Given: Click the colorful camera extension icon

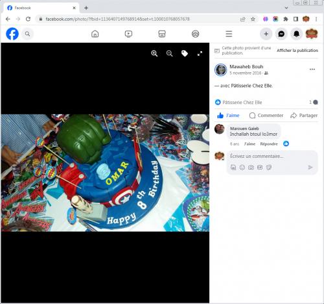Looking at the screenshot, I should pos(275,19).
